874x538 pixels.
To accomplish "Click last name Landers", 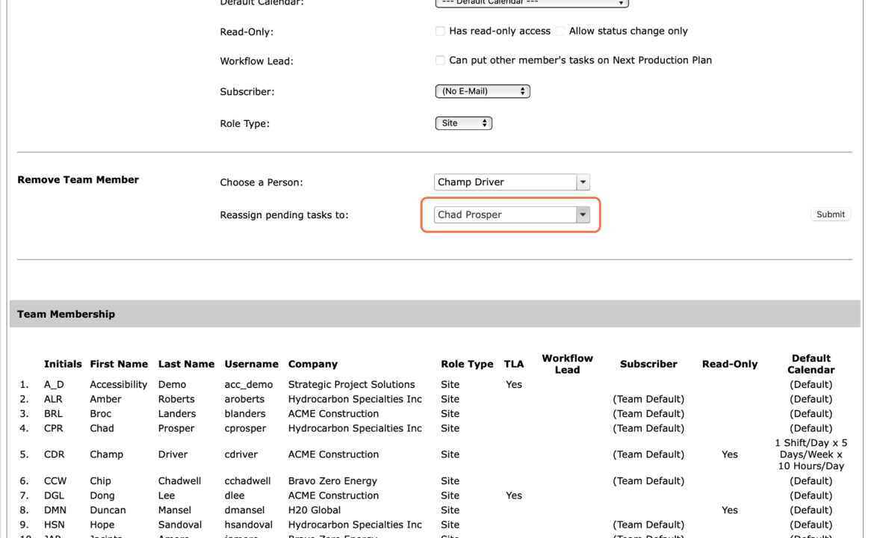I will point(177,414).
